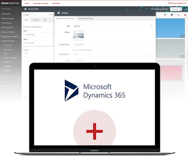The height and width of the screenshot is (160, 188).
Task: Click the Startseite des Shops link
Action: 41,3
